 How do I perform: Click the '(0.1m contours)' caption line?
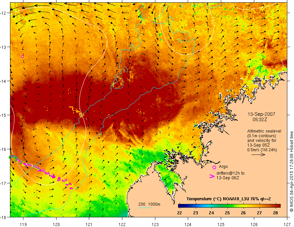[262, 136]
